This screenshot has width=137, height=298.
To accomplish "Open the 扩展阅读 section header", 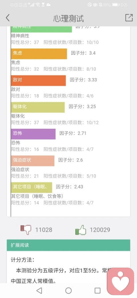I will pos(68,245).
